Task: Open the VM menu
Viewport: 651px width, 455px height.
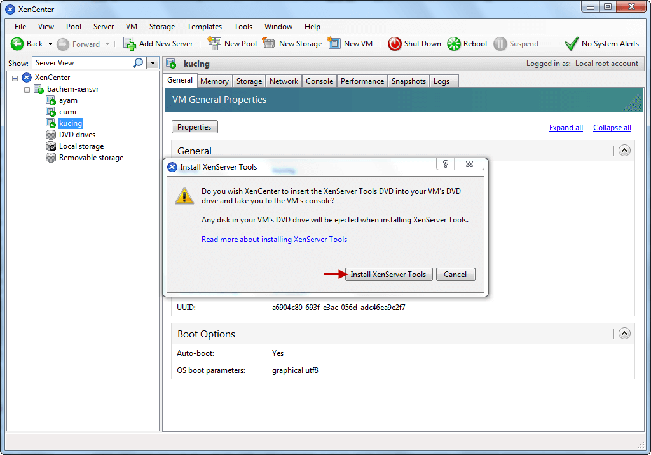Action: pyautogui.click(x=132, y=27)
